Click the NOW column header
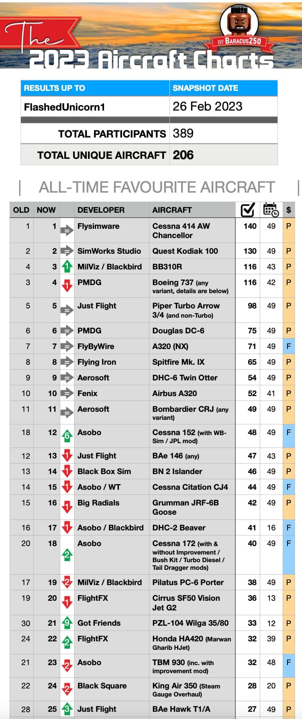 click(x=46, y=210)
